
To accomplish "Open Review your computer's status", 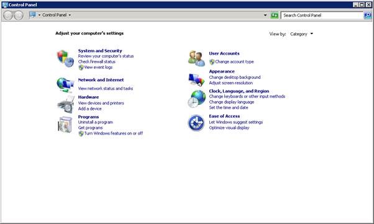I will coord(106,56).
